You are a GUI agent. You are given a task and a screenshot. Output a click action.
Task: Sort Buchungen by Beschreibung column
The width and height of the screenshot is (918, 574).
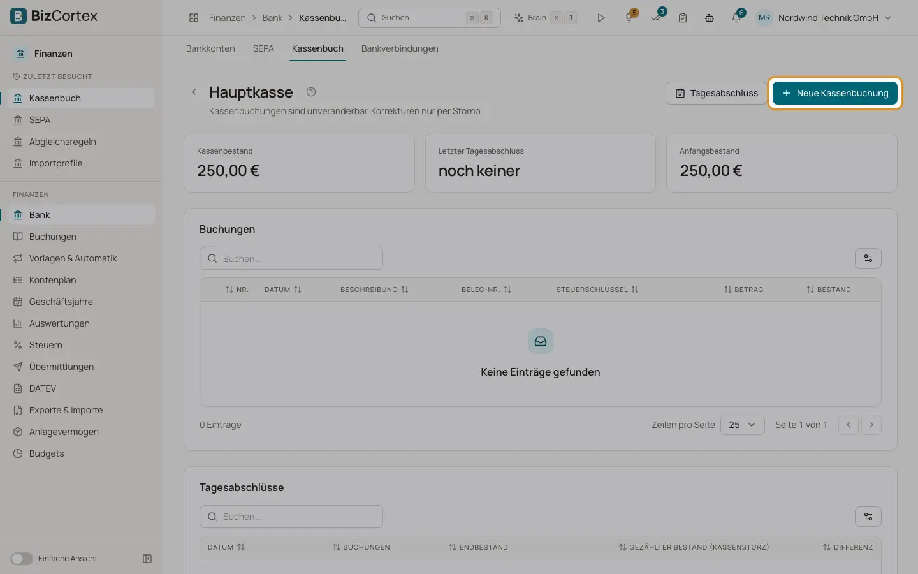pos(374,290)
